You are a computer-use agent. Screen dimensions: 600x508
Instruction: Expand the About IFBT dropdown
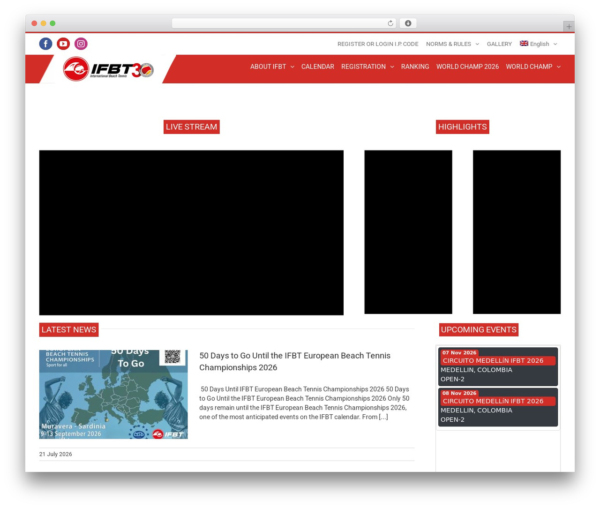click(x=292, y=67)
